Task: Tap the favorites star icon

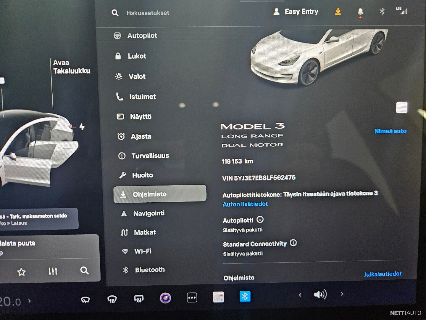Action: [x=22, y=272]
